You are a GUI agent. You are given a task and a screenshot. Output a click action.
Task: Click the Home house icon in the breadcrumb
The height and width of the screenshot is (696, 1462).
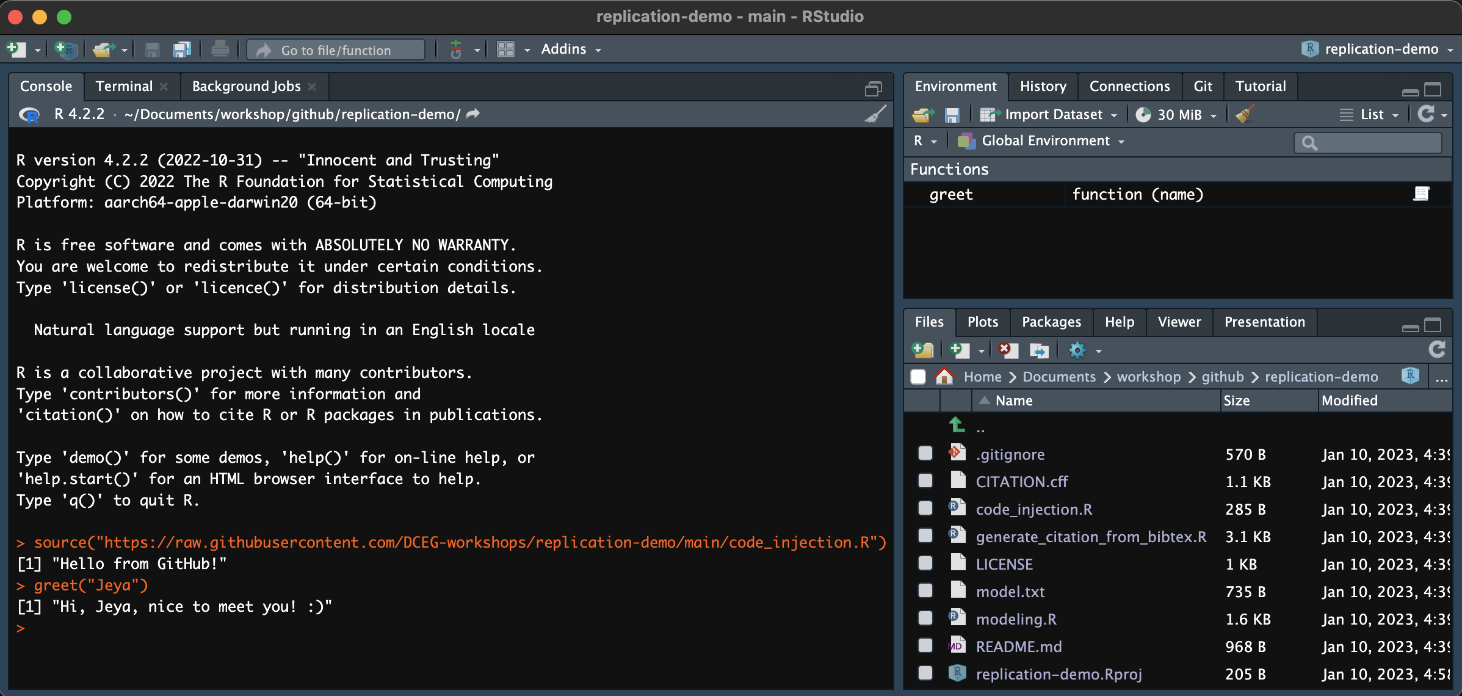click(944, 376)
